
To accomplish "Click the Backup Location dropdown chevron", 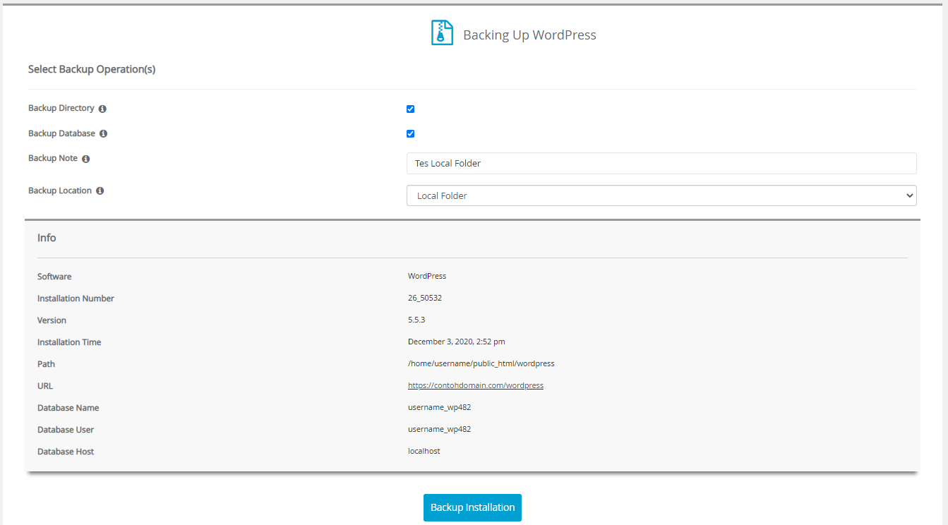I will [911, 195].
